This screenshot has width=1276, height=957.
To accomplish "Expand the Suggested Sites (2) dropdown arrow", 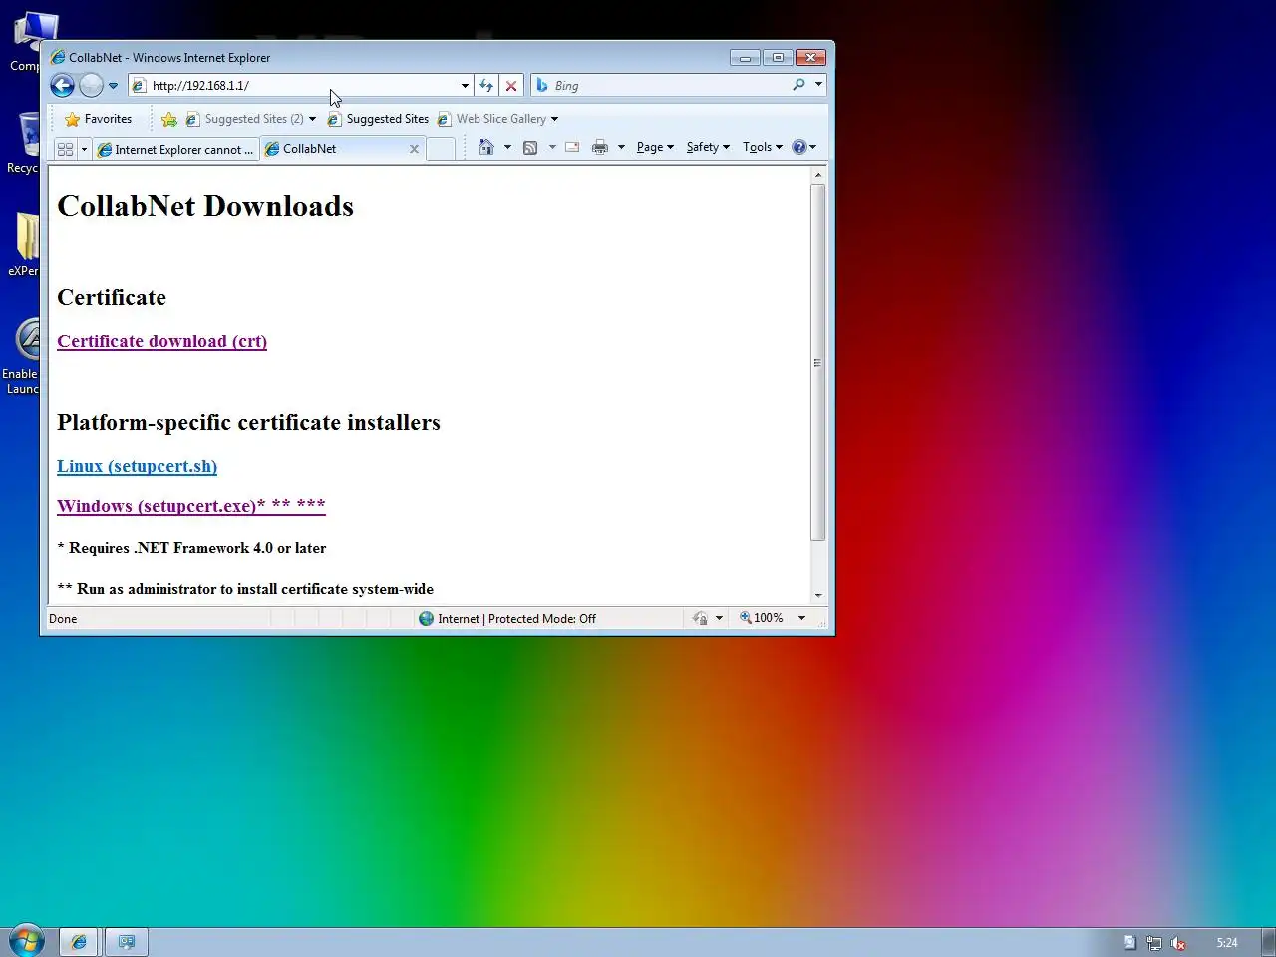I will click(x=312, y=119).
